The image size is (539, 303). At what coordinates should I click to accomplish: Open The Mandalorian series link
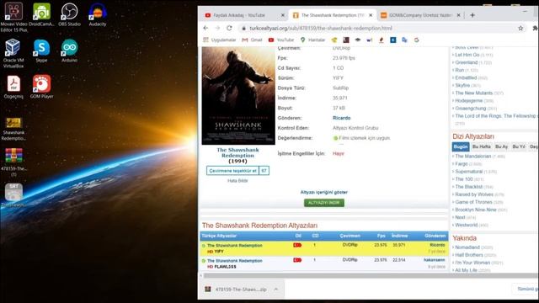pyautogui.click(x=473, y=157)
